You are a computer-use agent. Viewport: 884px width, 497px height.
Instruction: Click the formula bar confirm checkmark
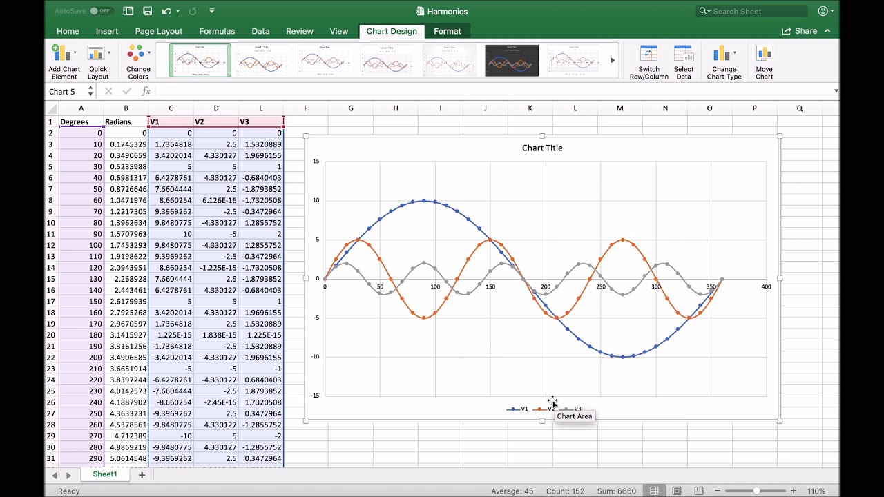127,91
